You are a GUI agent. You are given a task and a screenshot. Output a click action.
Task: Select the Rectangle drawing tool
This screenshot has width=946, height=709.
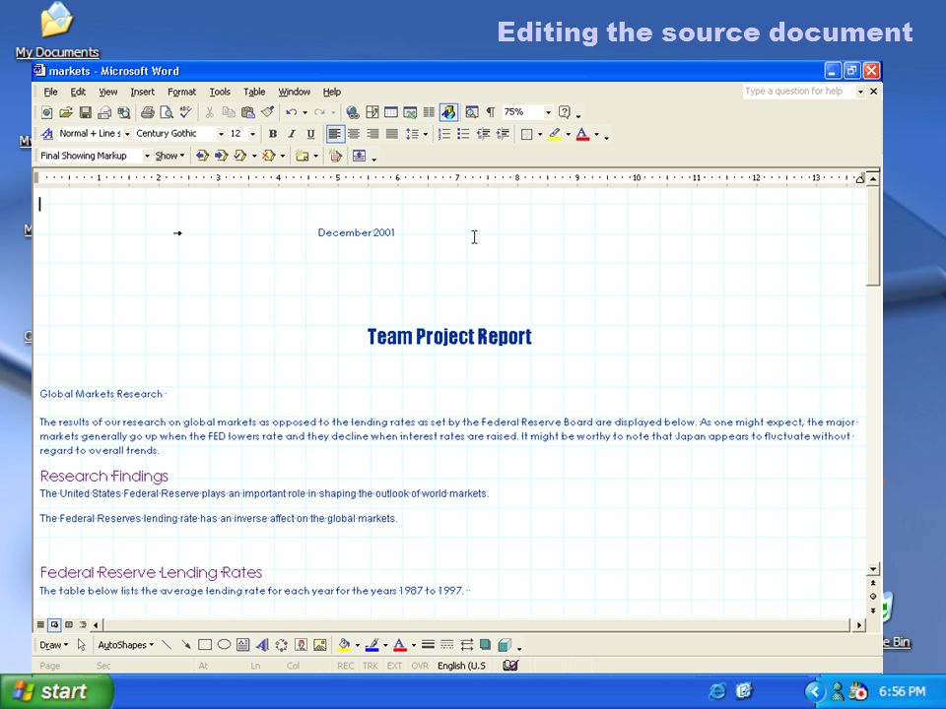point(205,645)
